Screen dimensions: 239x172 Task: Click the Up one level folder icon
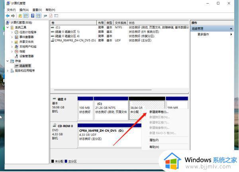20,16
